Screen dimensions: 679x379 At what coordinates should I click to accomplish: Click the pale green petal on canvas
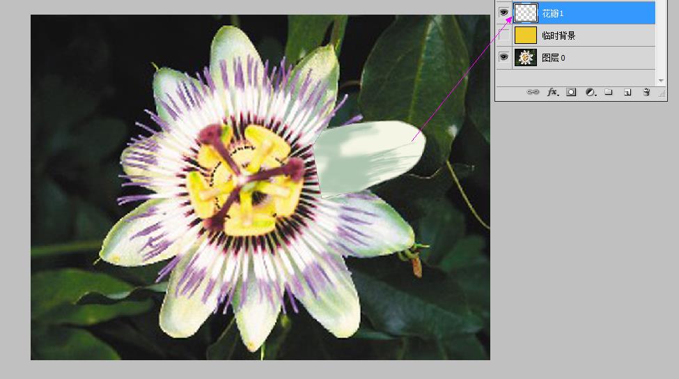pyautogui.click(x=366, y=157)
